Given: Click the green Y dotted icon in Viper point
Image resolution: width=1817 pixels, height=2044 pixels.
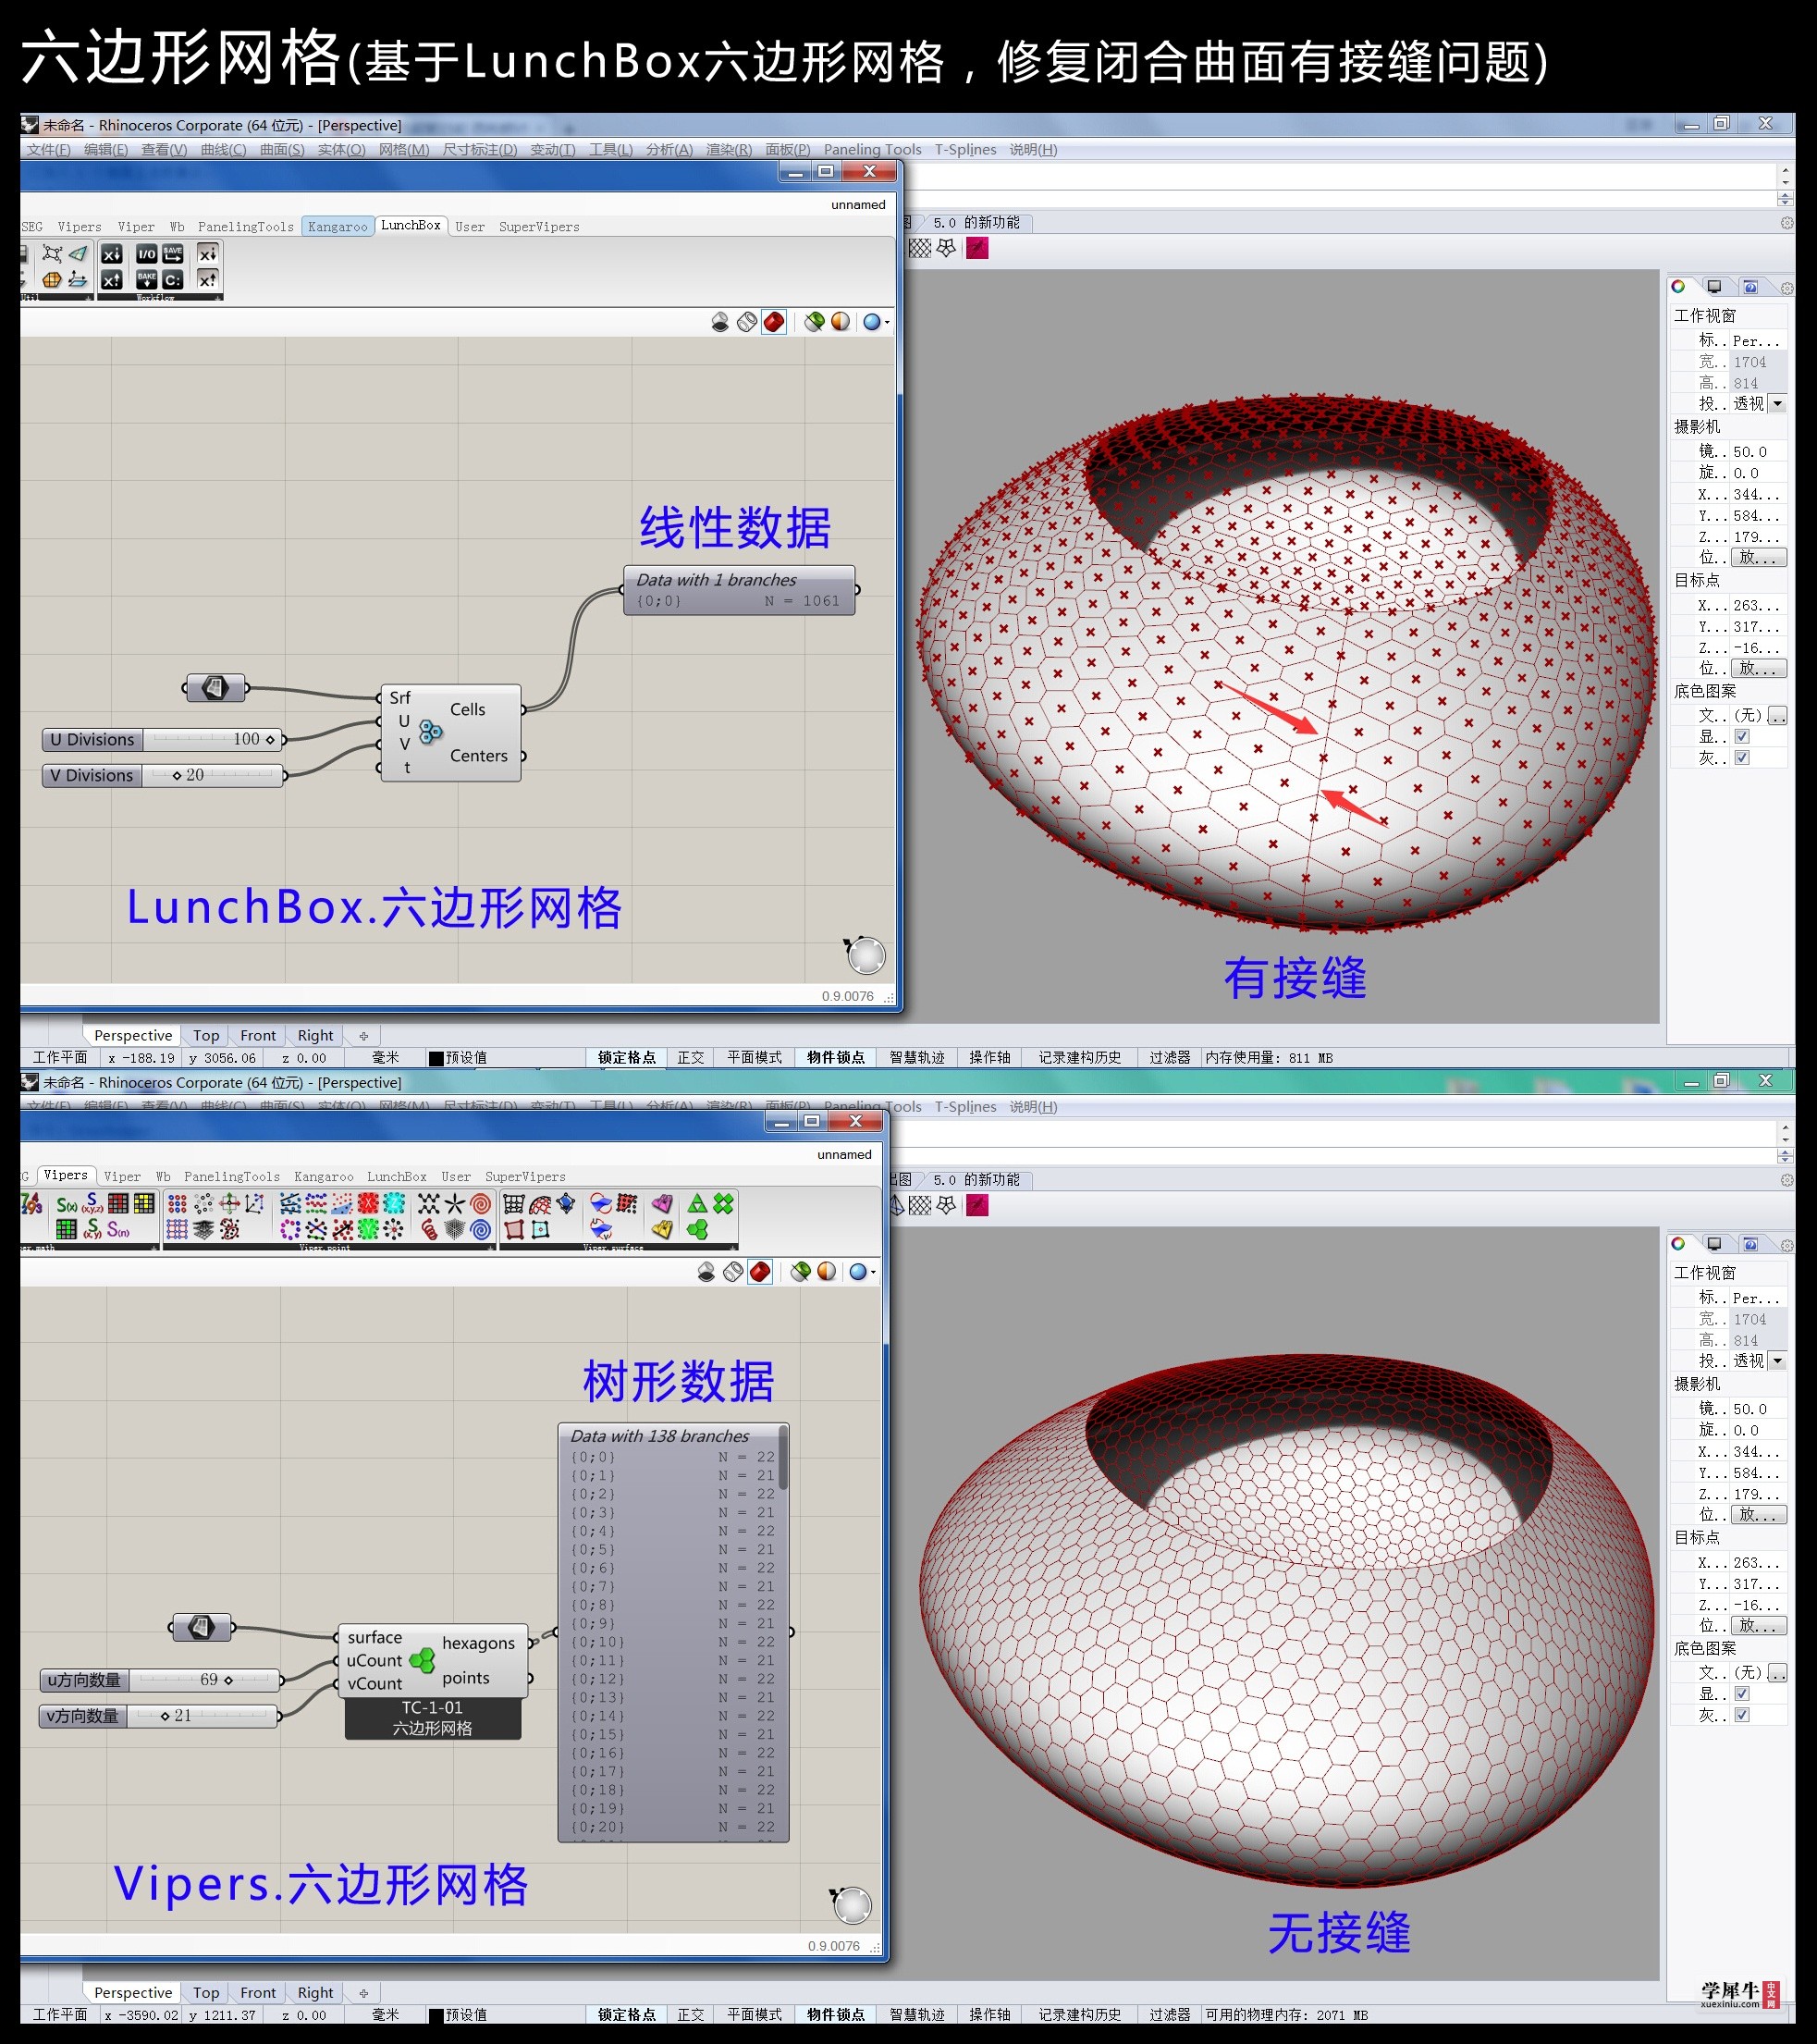Looking at the screenshot, I should pyautogui.click(x=368, y=1230).
